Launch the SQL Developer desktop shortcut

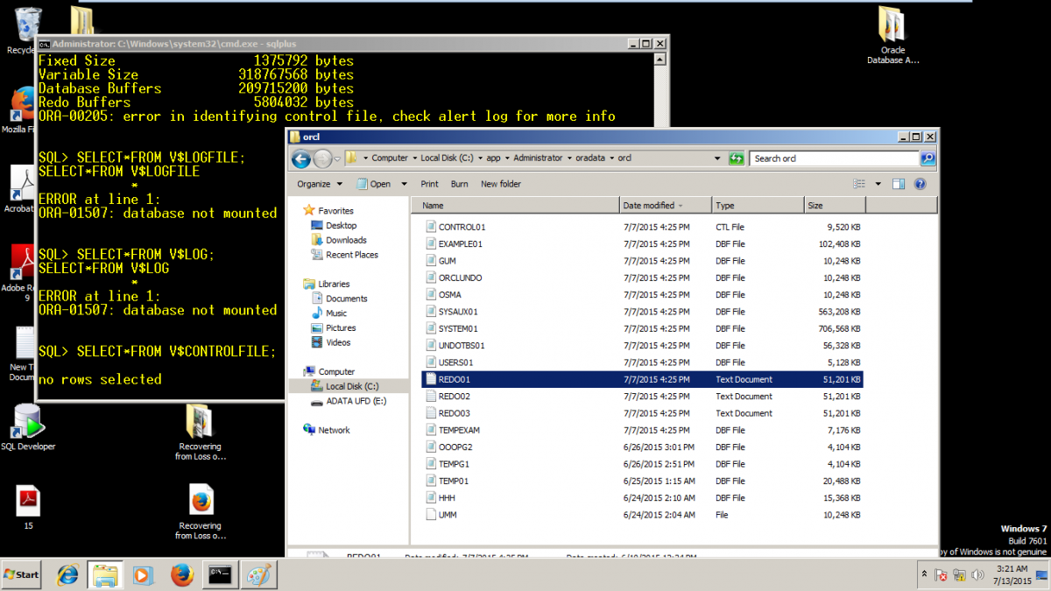tap(28, 427)
